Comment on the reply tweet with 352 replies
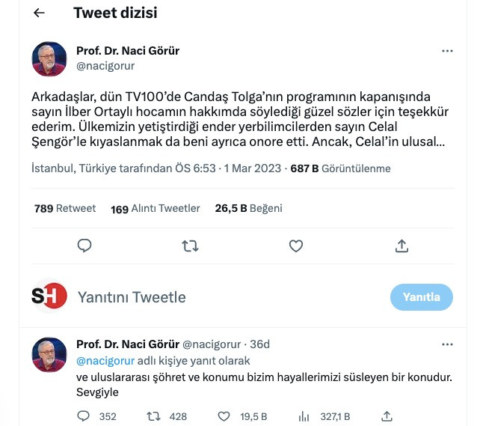477x426 pixels. pyautogui.click(x=96, y=416)
